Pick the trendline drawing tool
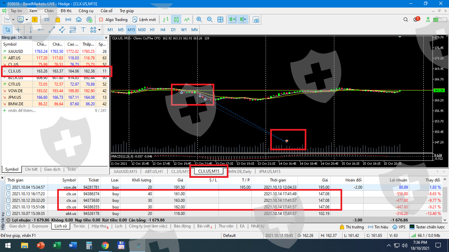 click(52, 30)
